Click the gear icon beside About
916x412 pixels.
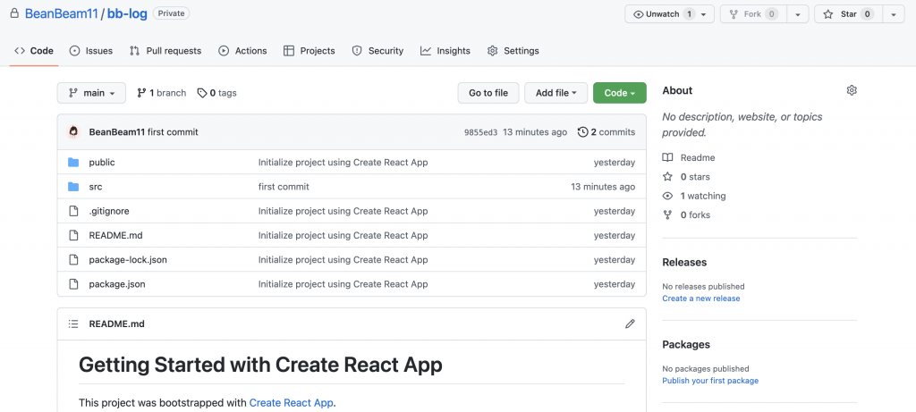coord(852,90)
